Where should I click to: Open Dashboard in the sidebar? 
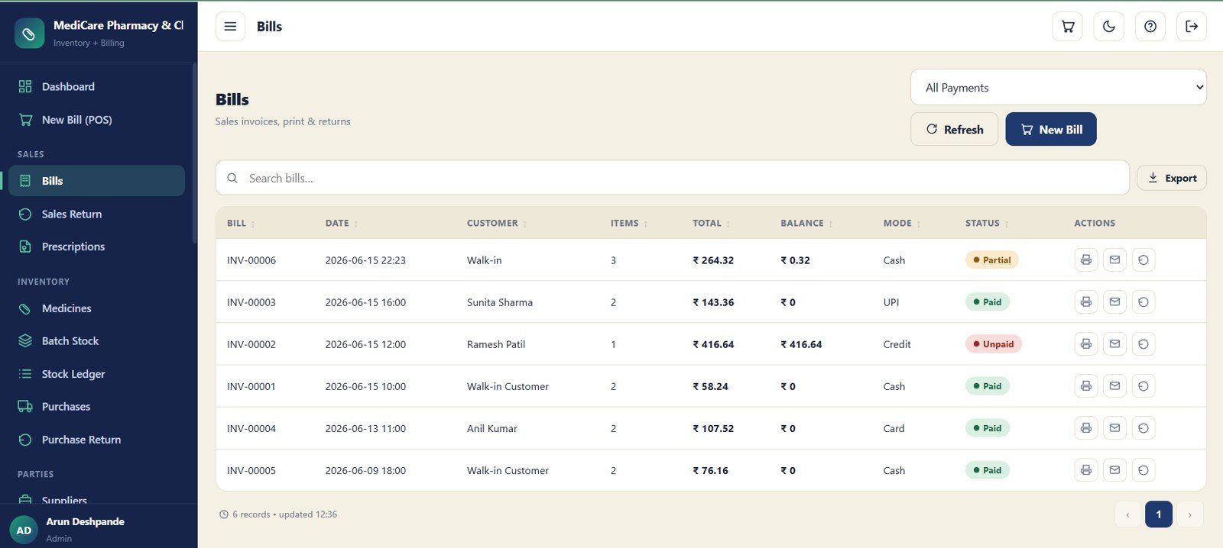(x=96, y=87)
